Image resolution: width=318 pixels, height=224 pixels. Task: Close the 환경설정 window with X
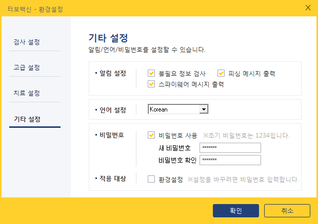pyautogui.click(x=308, y=8)
